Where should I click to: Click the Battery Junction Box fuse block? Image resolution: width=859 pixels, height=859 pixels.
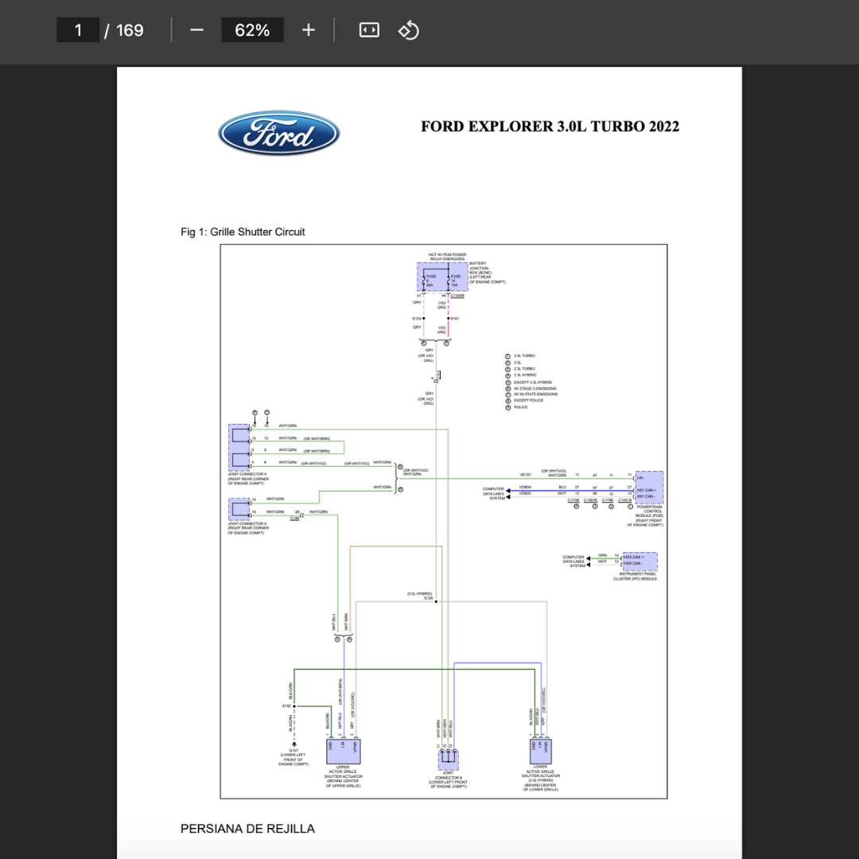coord(443,278)
